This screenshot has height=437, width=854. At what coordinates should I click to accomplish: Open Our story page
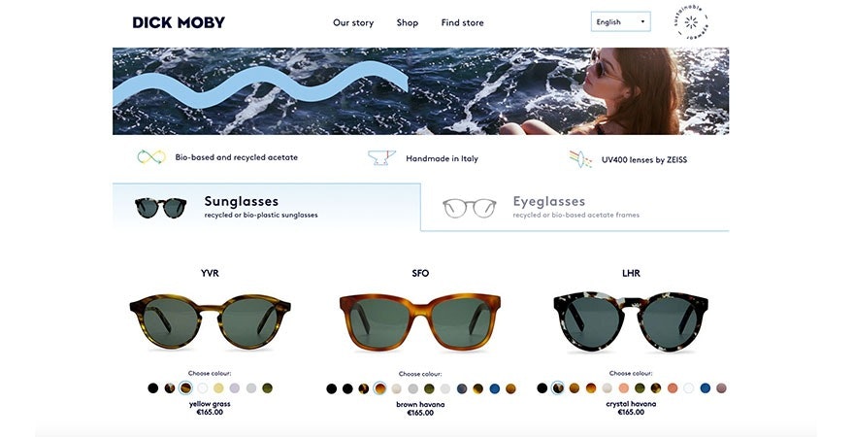(x=353, y=23)
